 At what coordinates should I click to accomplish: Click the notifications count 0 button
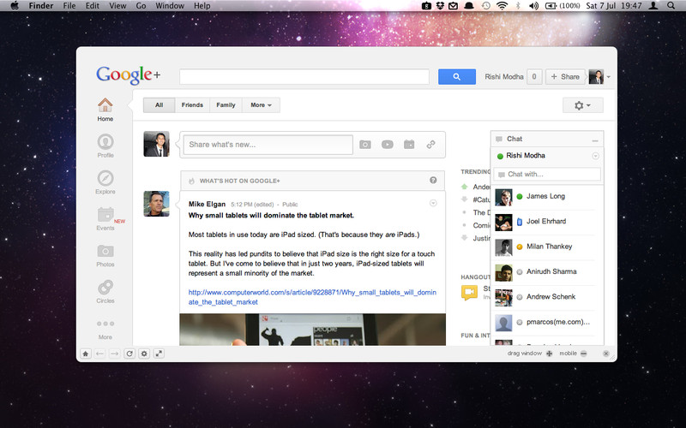[534, 76]
